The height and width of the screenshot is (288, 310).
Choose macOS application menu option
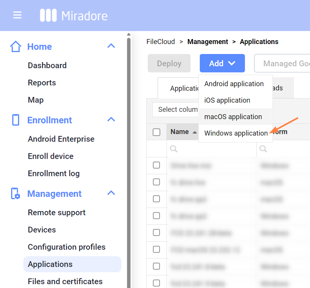coord(233,117)
